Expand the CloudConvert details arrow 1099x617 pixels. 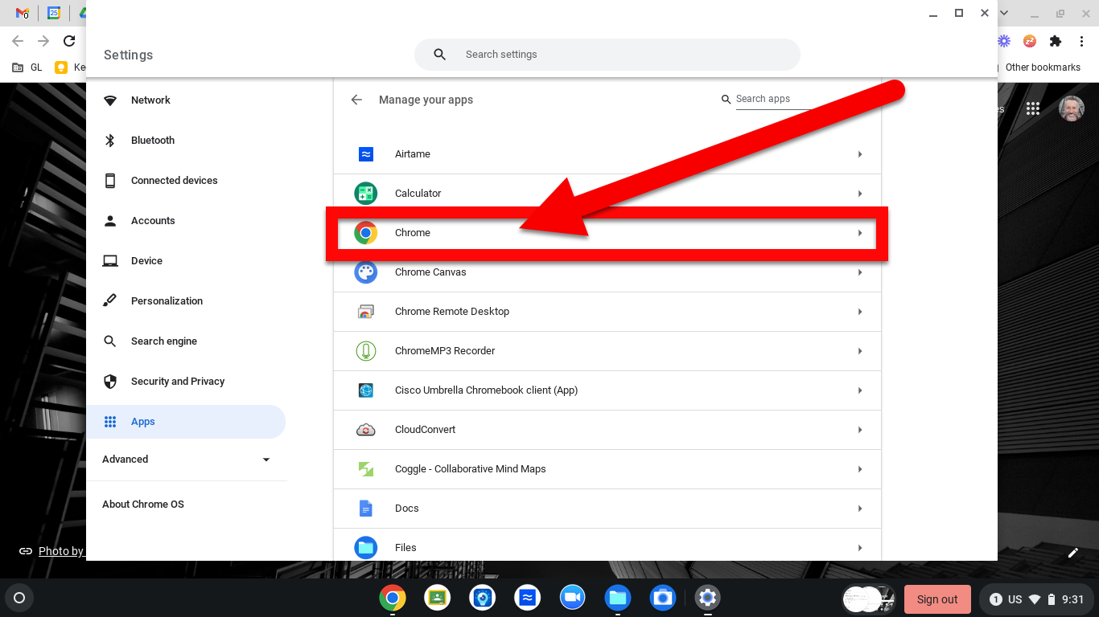click(x=860, y=430)
